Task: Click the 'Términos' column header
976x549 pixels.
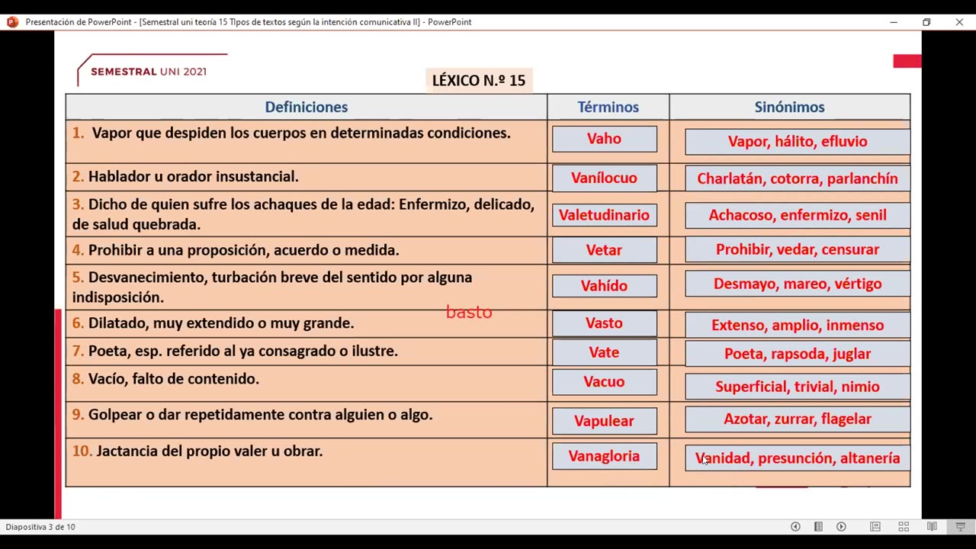Action: click(608, 107)
